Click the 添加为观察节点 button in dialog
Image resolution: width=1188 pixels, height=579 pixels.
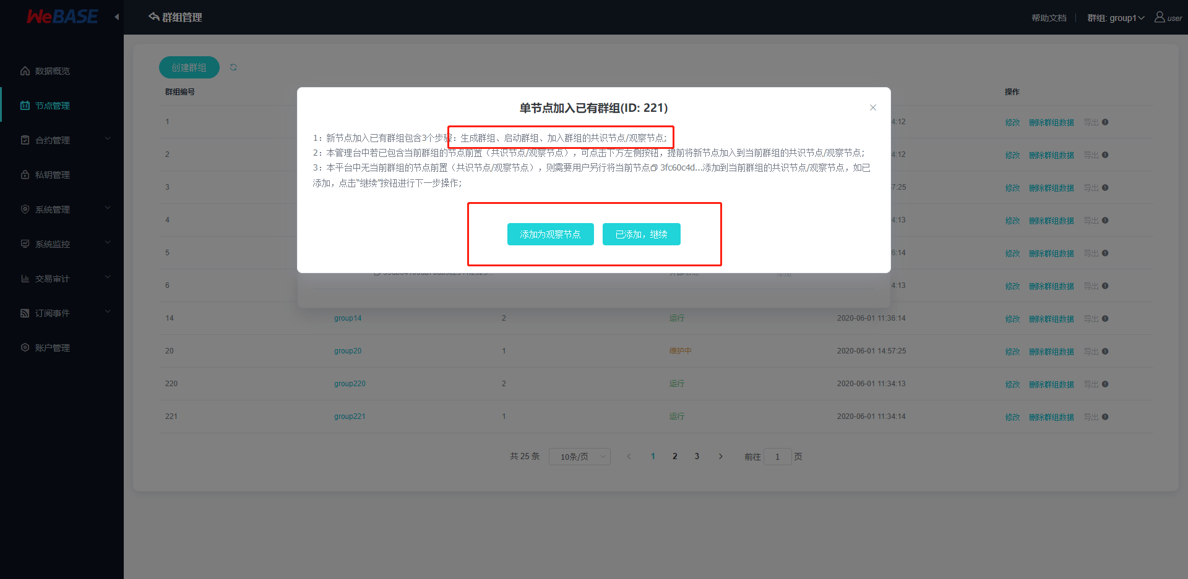coord(550,234)
